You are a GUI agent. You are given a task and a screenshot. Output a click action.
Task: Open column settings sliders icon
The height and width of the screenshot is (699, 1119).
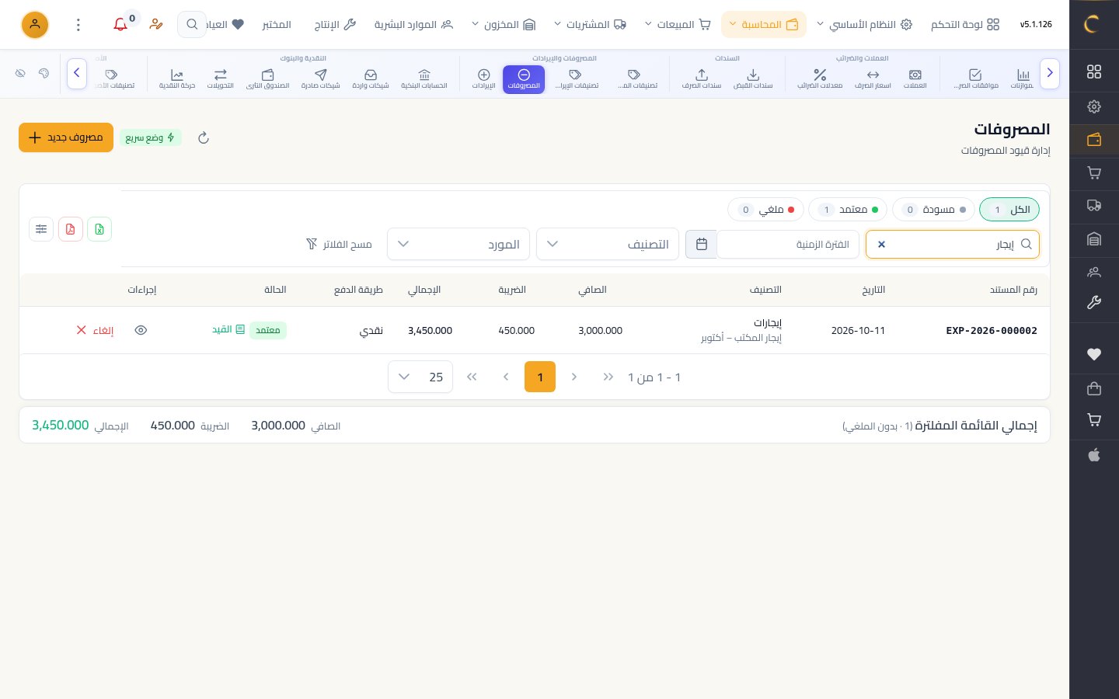pyautogui.click(x=41, y=229)
